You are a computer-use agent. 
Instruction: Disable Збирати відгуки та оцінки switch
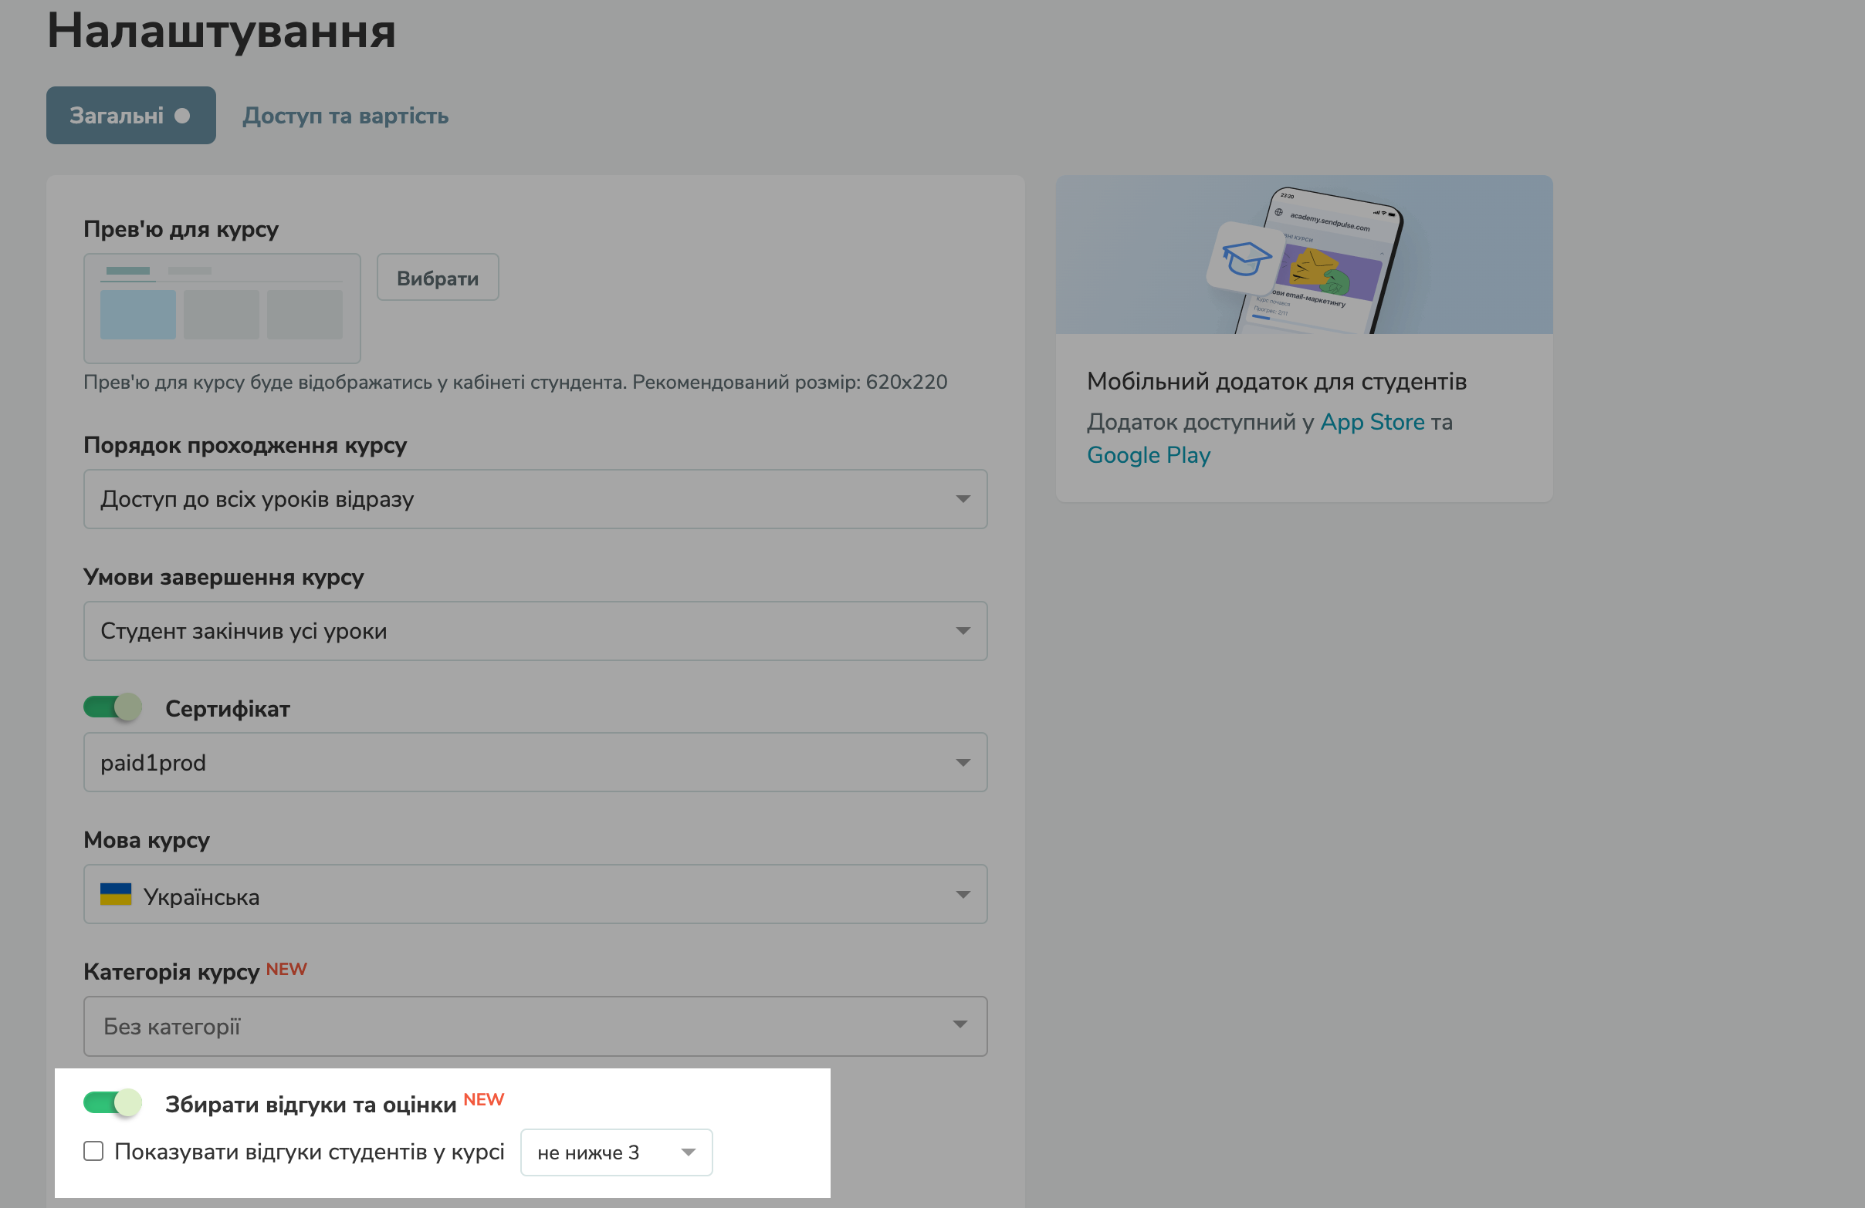click(x=113, y=1103)
